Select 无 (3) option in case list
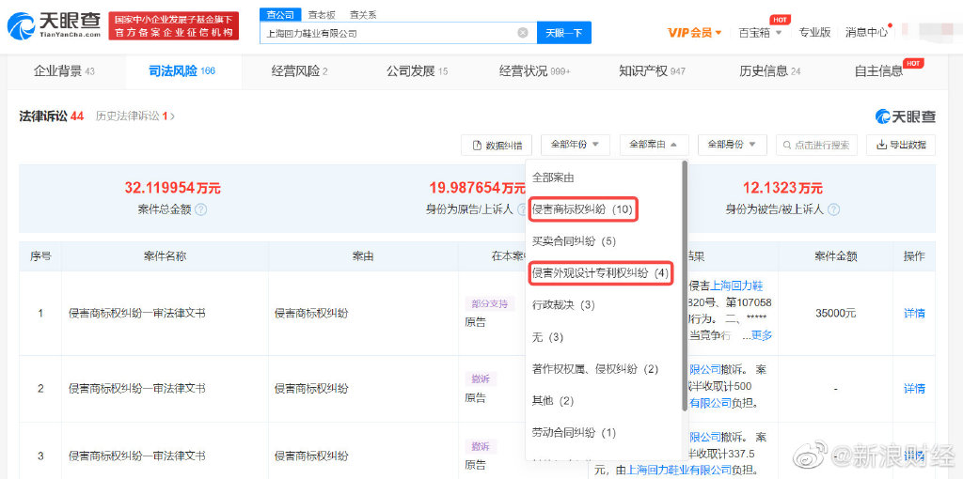963x479 pixels. point(547,337)
